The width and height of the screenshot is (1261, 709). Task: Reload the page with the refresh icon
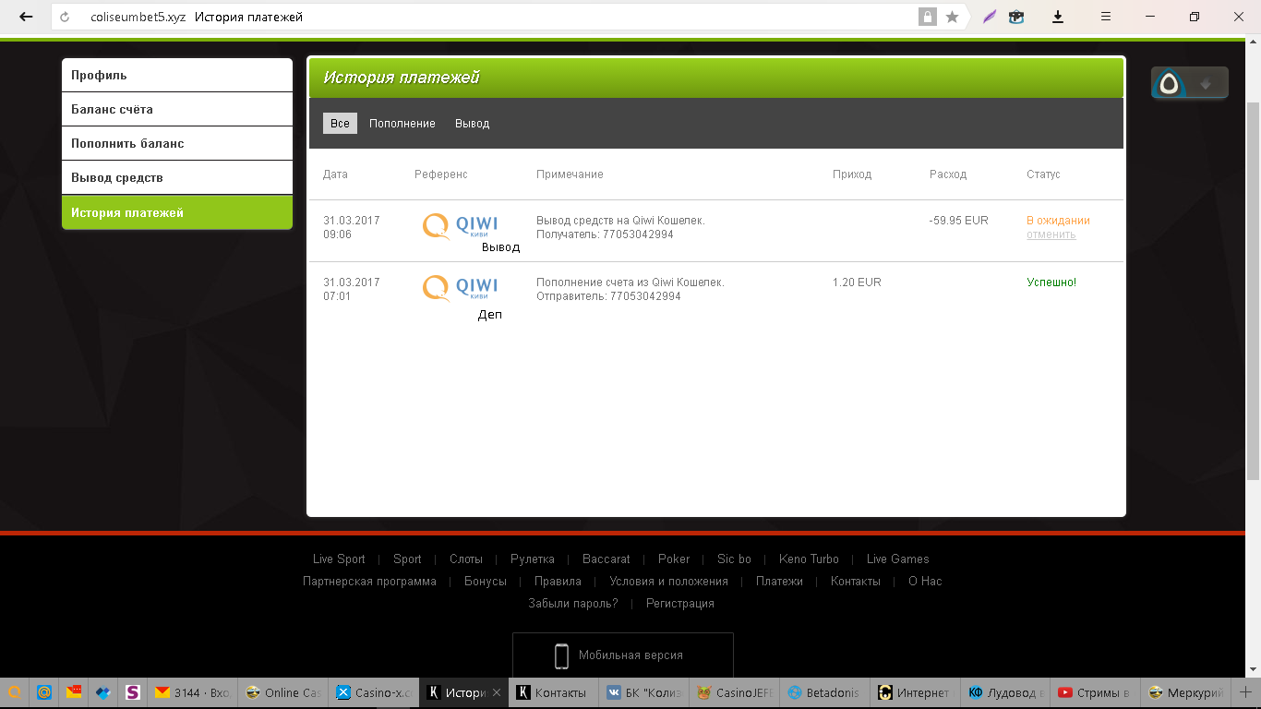[x=65, y=17]
